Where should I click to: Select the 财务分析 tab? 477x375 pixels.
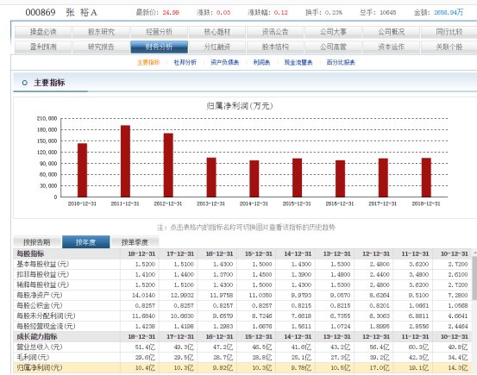coord(159,47)
